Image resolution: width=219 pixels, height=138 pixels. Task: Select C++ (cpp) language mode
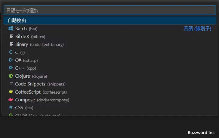[x=110, y=68]
